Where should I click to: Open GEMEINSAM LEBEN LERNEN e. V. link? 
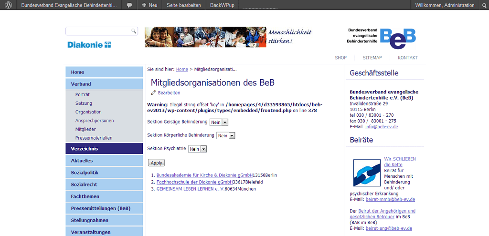191,189
